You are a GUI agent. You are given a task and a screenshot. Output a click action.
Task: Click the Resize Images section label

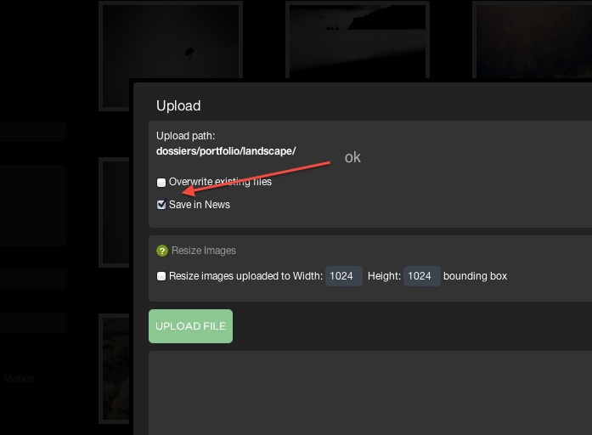[x=204, y=251]
